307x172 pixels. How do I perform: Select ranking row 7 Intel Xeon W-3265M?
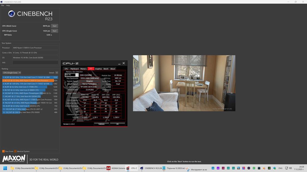pyautogui.click(x=30, y=97)
